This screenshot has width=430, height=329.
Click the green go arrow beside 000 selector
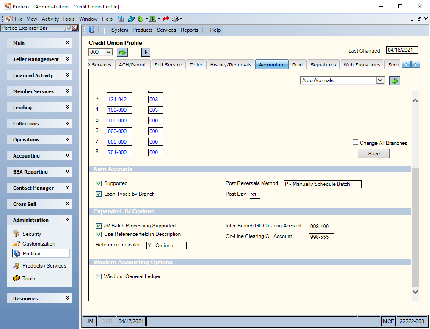pos(122,52)
